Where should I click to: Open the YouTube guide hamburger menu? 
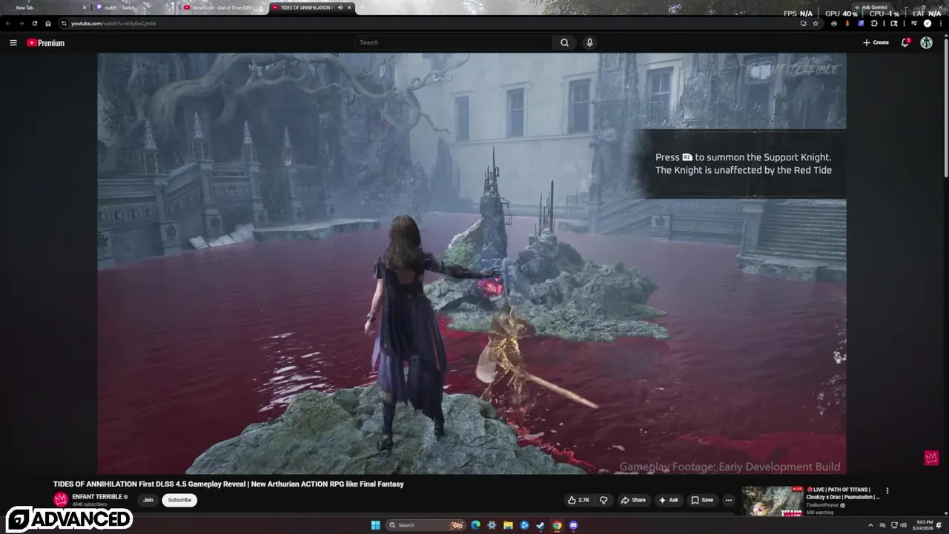pos(13,43)
